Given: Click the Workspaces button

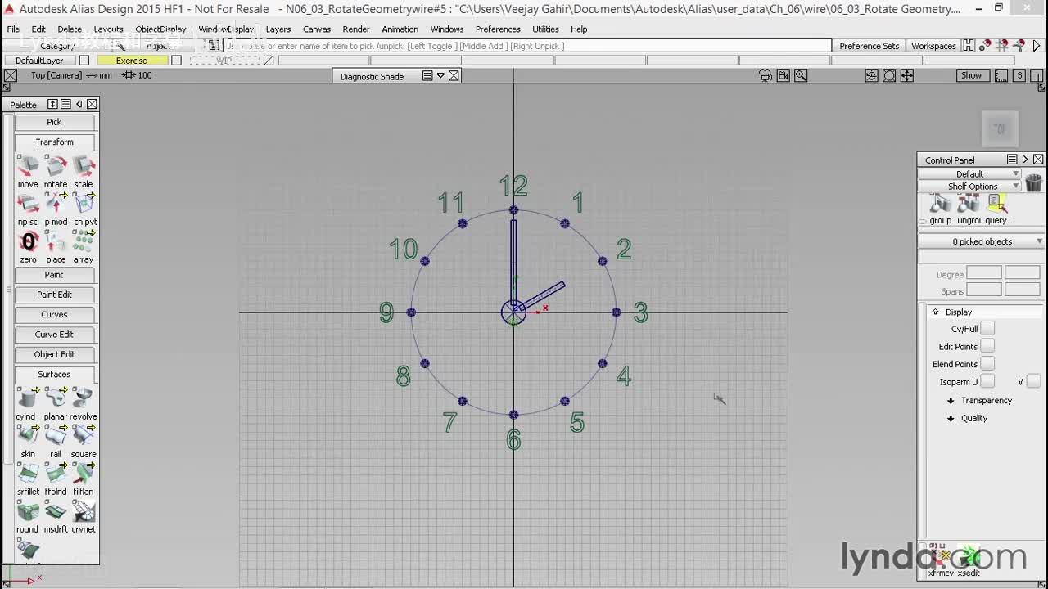Looking at the screenshot, I should [x=933, y=46].
